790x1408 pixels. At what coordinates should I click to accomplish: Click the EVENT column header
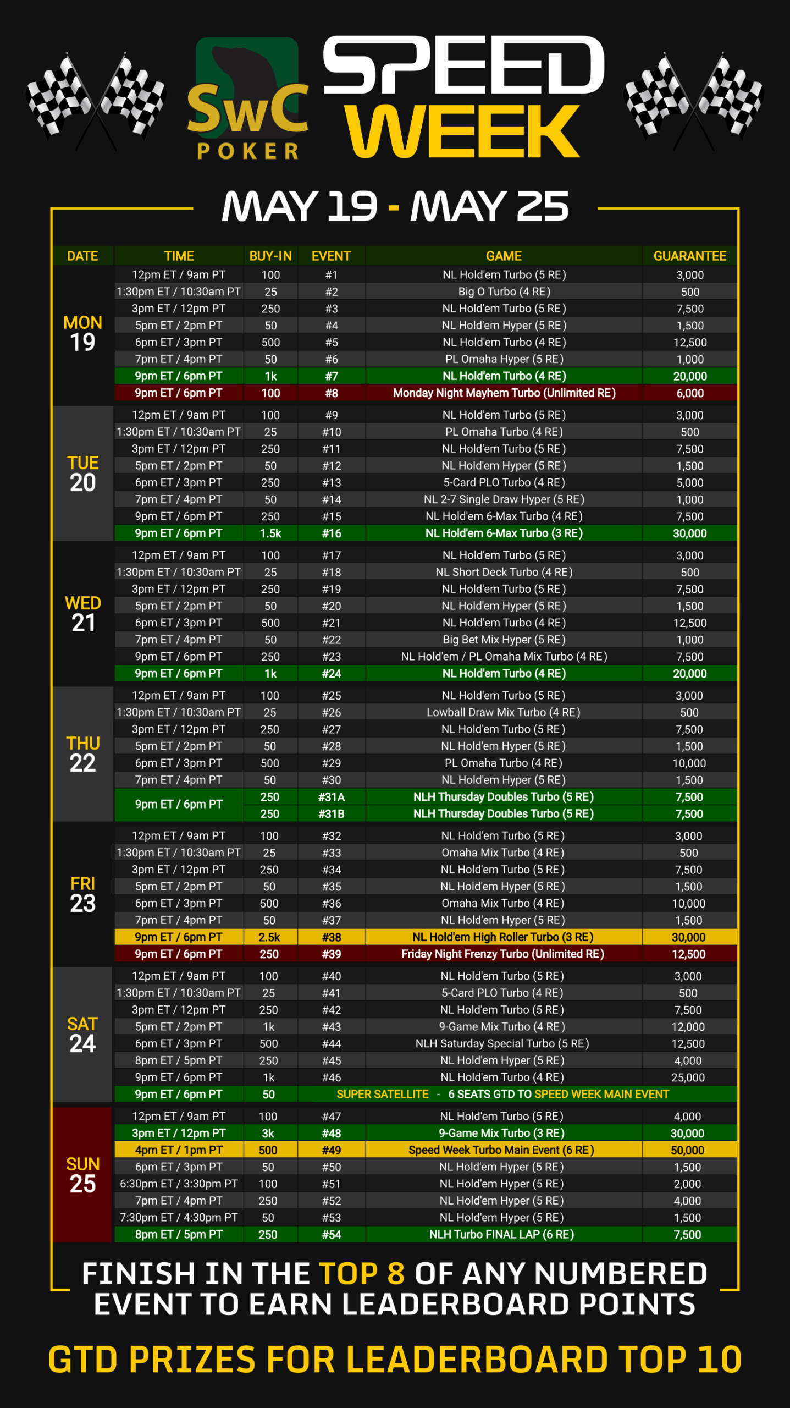tap(331, 256)
